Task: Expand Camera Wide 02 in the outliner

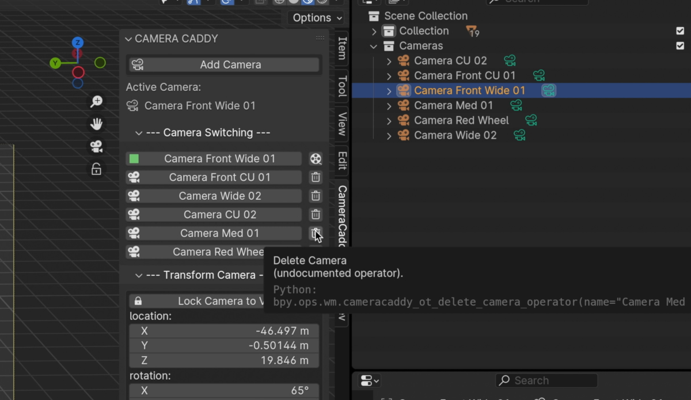Action: tap(389, 135)
